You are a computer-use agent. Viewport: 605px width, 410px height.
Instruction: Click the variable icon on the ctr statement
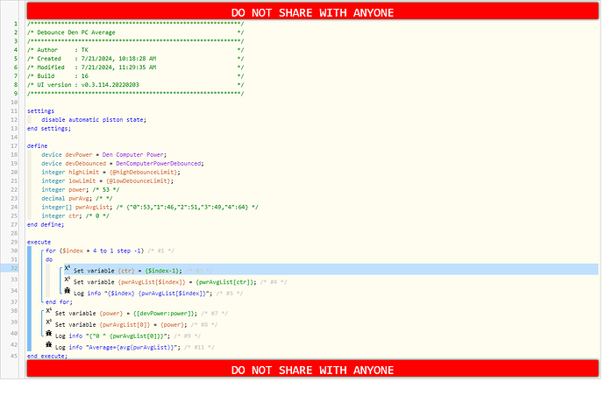coord(68,270)
